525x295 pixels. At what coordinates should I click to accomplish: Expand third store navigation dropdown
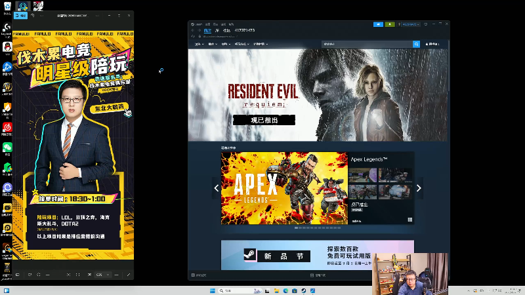click(x=226, y=44)
